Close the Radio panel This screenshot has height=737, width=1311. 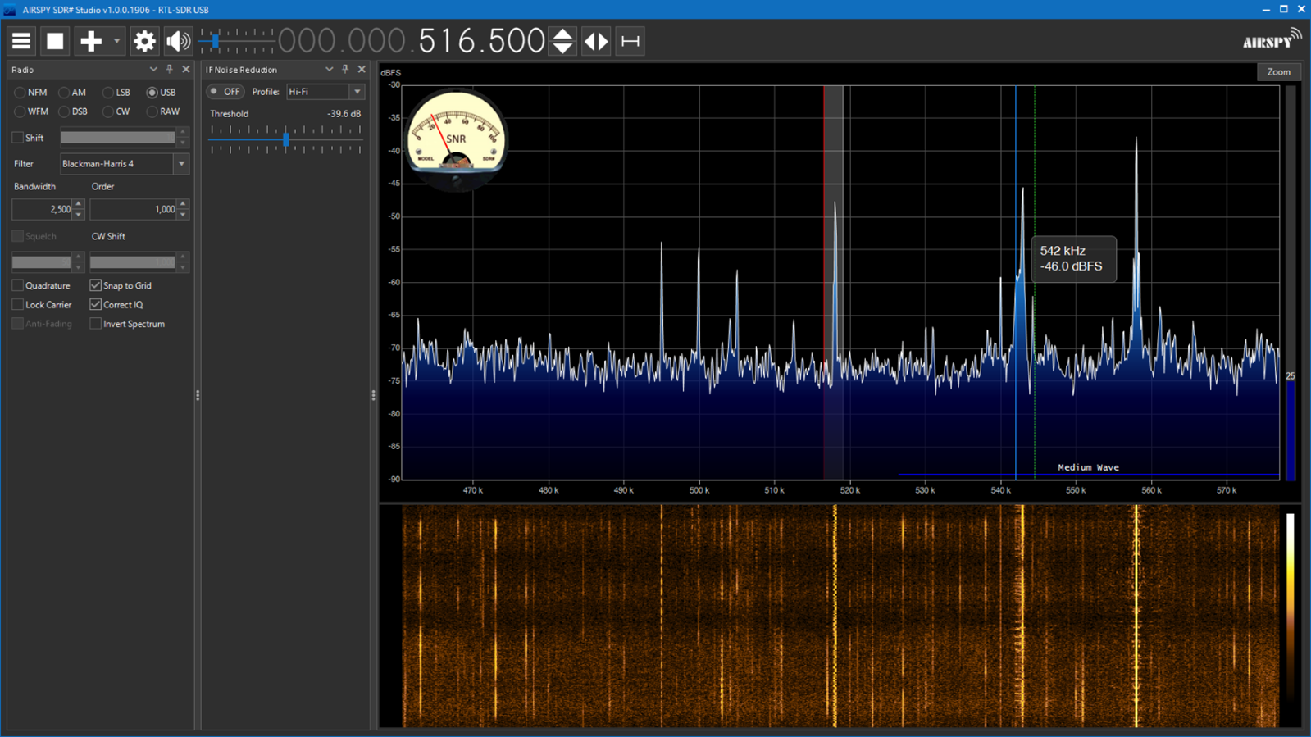186,70
